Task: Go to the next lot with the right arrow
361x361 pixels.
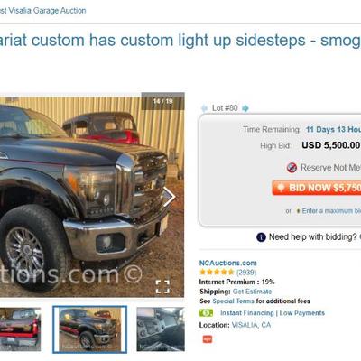Action: 245,108
